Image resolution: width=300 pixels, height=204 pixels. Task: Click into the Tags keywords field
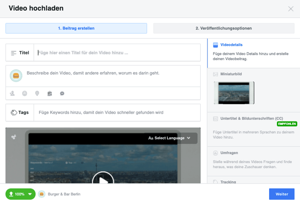117,112
